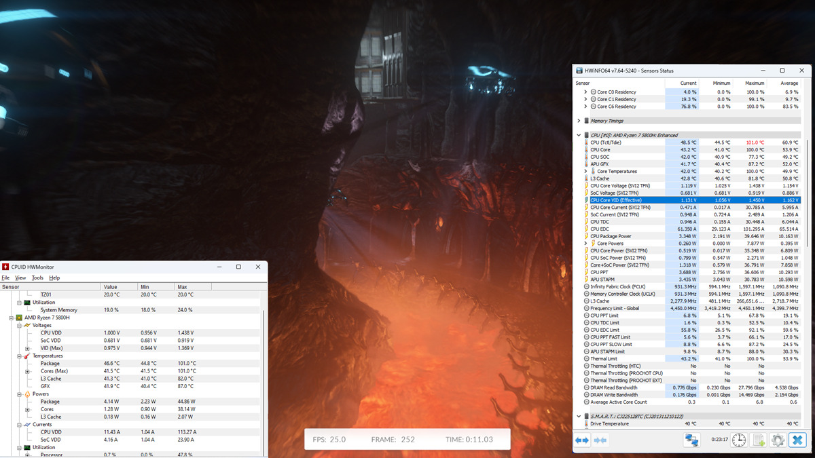Open HWiNFO remote network monitoring icon
The image size is (815, 458).
691,440
